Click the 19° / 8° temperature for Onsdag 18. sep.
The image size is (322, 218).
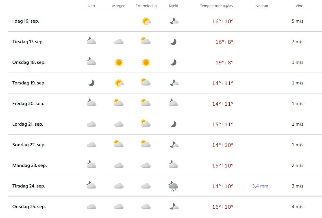coord(224,62)
